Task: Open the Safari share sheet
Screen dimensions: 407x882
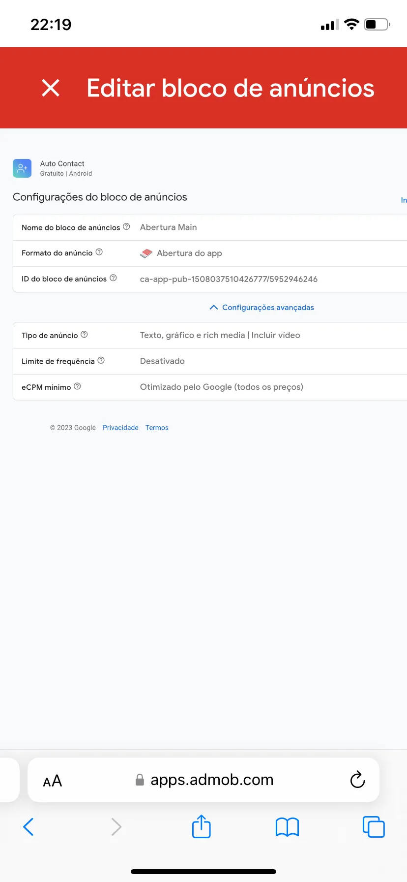Action: (x=202, y=826)
